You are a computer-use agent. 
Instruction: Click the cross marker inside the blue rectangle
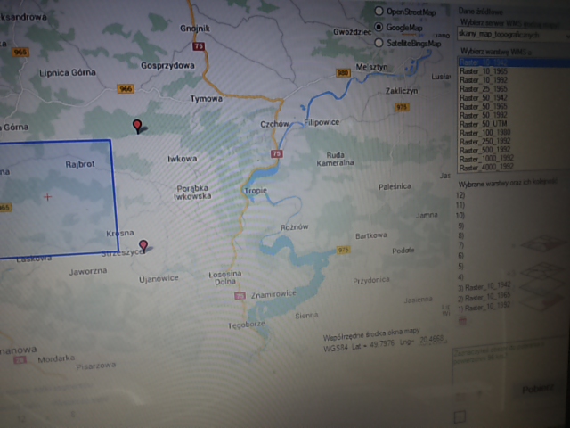coord(47,197)
